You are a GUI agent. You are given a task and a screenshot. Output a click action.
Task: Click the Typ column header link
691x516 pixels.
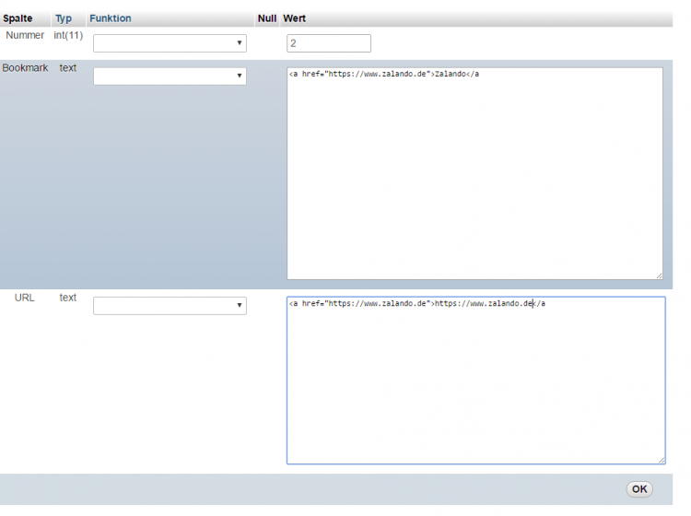click(64, 18)
